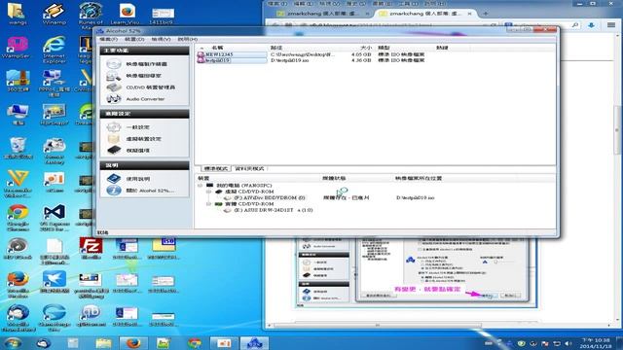Open the qBittorrent desktop shortcut

coord(91,315)
